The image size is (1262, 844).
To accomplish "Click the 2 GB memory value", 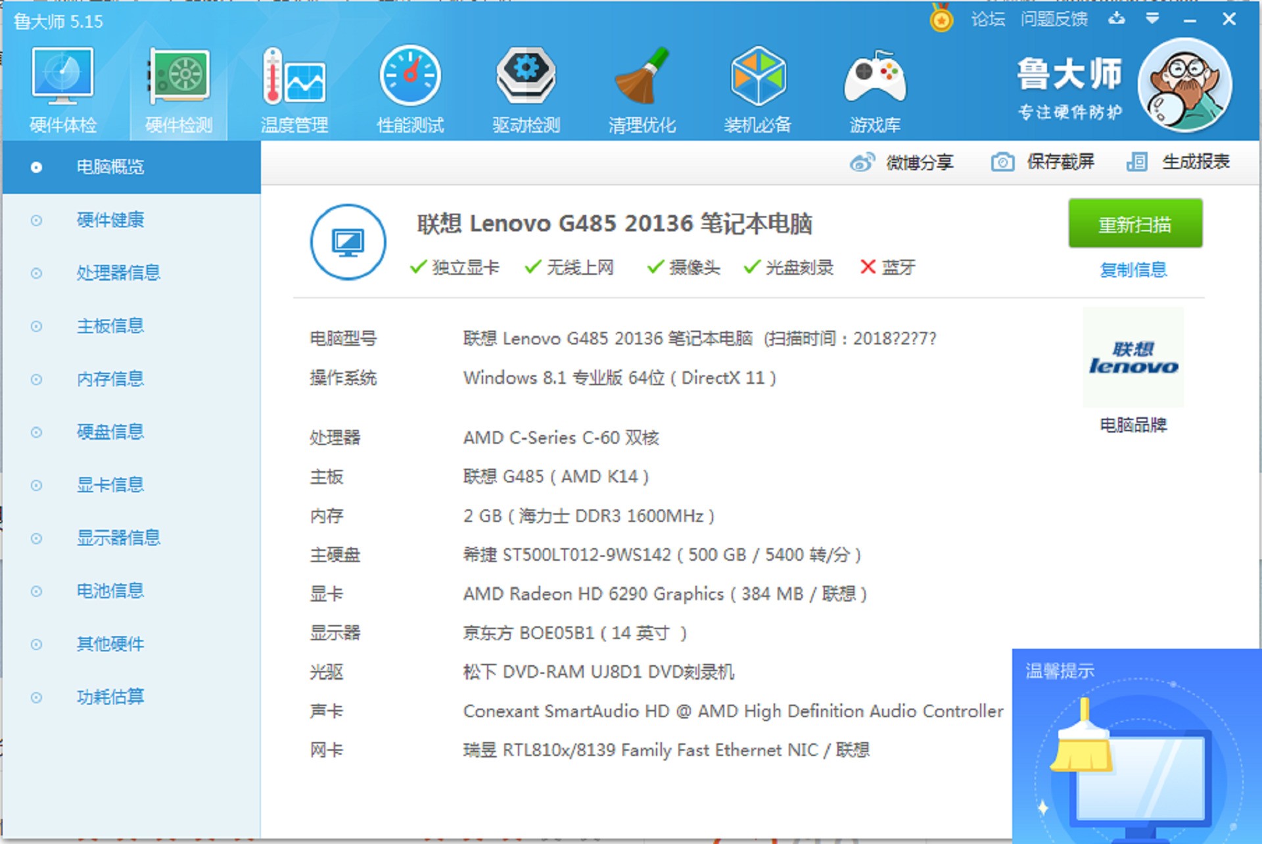I will [588, 516].
